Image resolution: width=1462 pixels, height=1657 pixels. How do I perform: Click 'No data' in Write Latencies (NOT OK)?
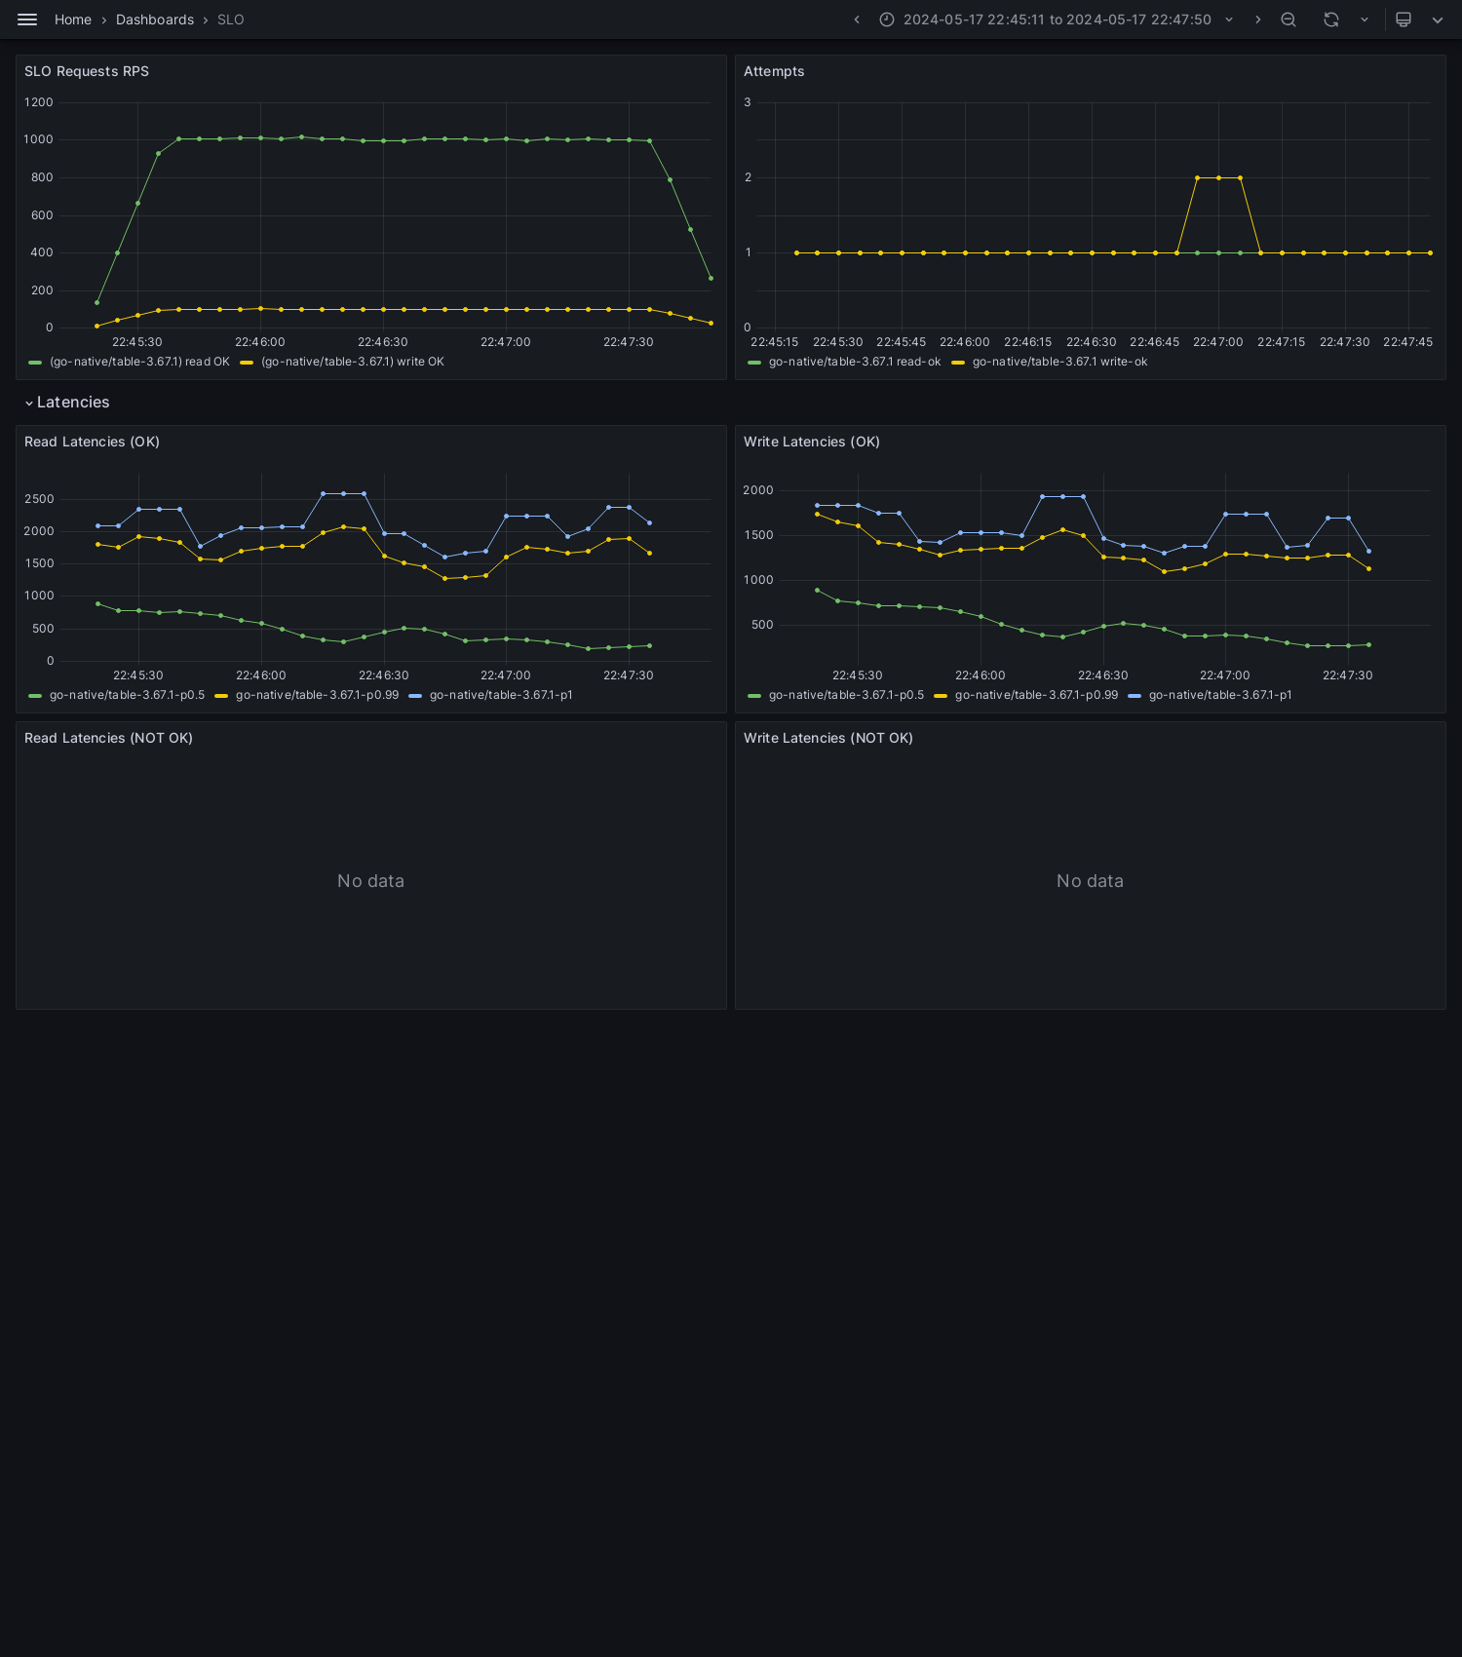point(1090,881)
